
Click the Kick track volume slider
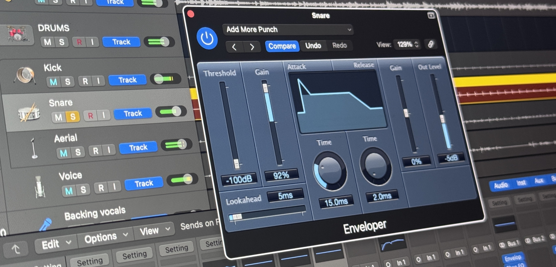165,79
